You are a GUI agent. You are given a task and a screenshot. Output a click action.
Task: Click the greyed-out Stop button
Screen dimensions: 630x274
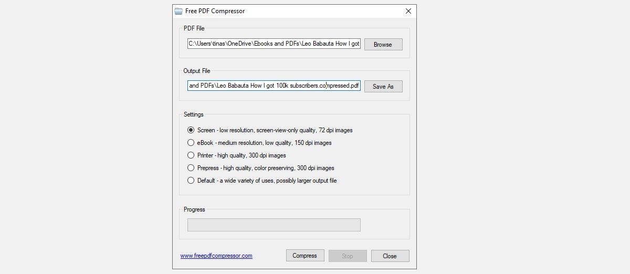point(348,256)
